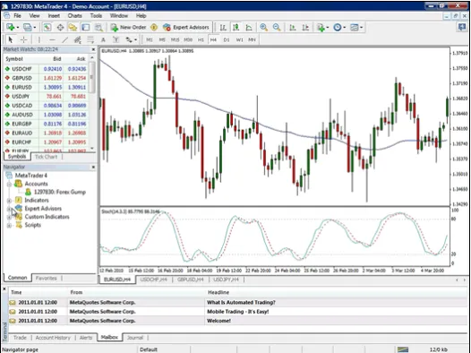Open the Strategy Tester magnifier icon
This screenshot has height=353, width=471.
98,28
